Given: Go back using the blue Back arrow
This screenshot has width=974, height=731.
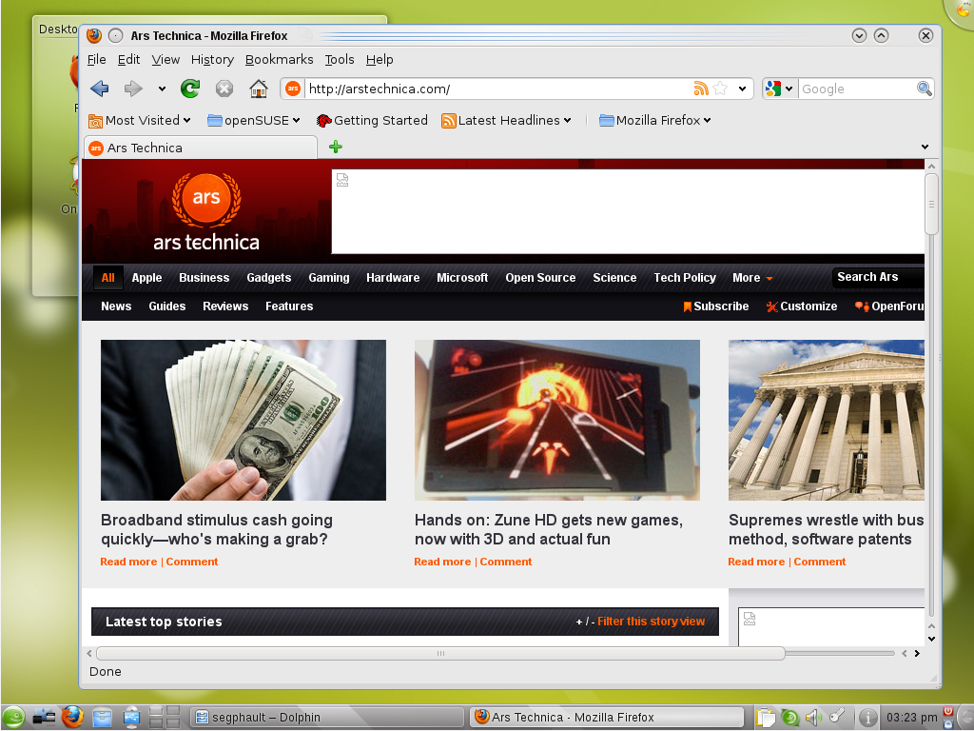Looking at the screenshot, I should pyautogui.click(x=99, y=89).
